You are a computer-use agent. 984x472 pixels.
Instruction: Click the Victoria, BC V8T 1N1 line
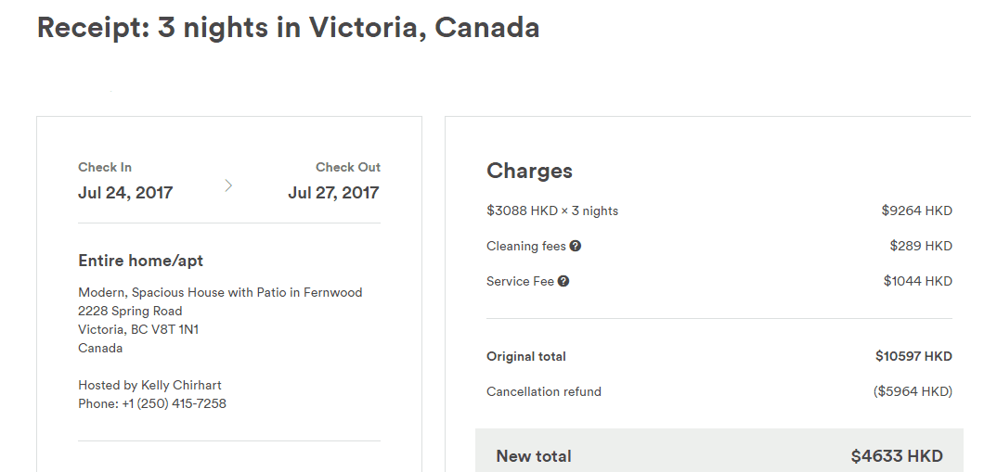coord(138,329)
